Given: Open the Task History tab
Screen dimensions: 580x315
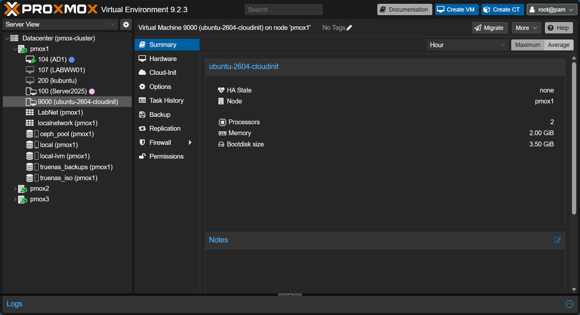Looking at the screenshot, I should tap(167, 101).
